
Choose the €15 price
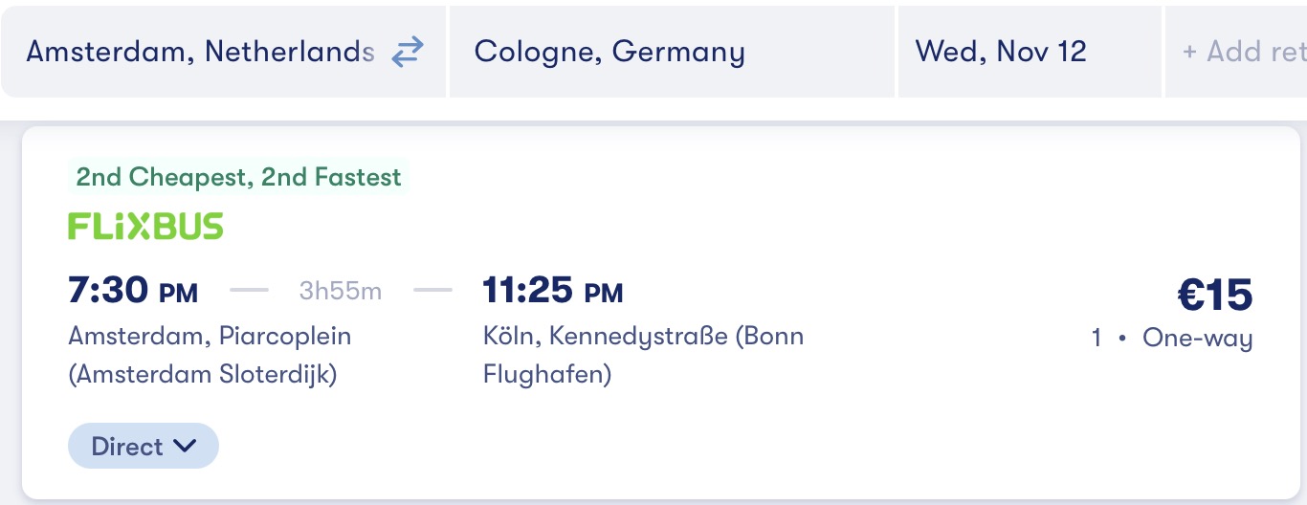(1214, 295)
